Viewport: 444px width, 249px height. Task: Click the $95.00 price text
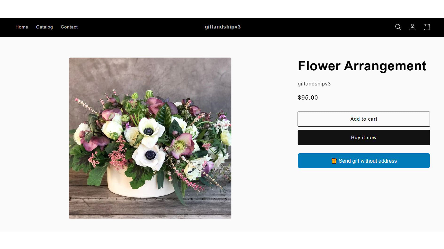point(308,98)
